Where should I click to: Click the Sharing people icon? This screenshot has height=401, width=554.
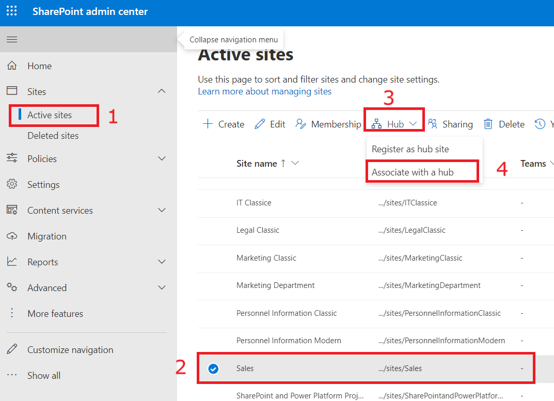click(433, 124)
